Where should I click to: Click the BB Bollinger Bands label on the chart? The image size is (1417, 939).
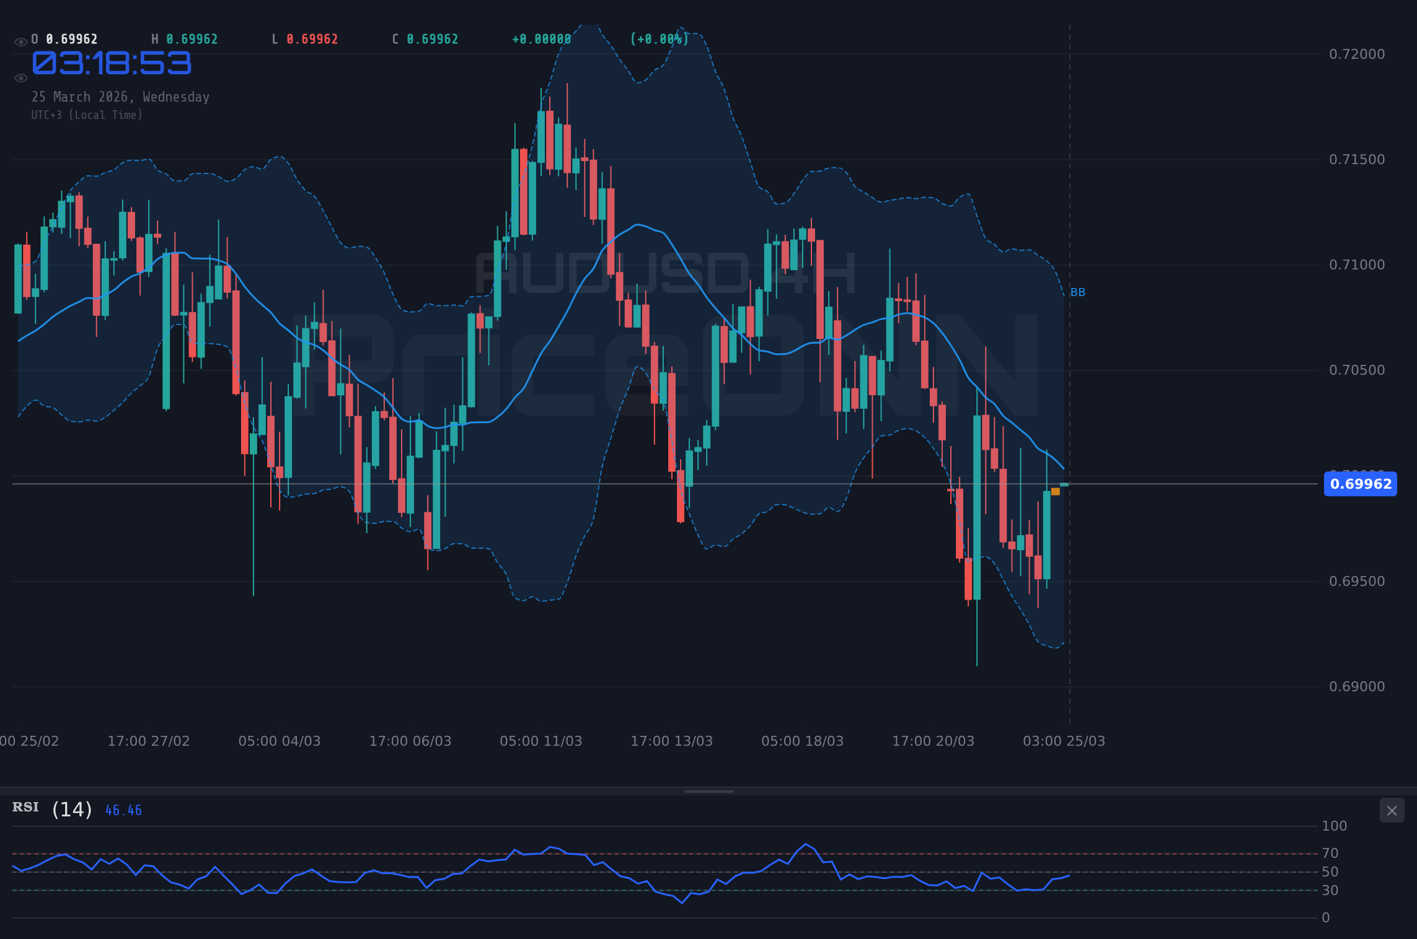tap(1077, 292)
